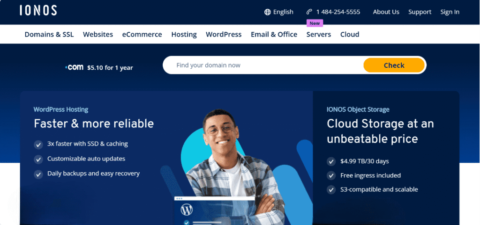The image size is (480, 225).
Task: Open the Domains & SSL menu
Action: (49, 35)
